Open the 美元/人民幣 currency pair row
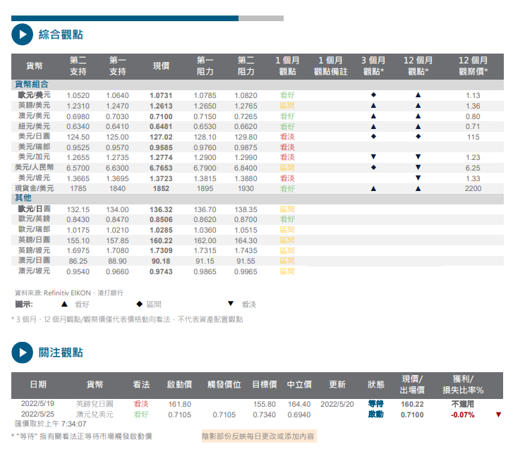The image size is (513, 461). tap(33, 168)
